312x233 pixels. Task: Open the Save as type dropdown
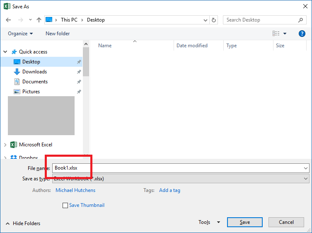pos(306,179)
